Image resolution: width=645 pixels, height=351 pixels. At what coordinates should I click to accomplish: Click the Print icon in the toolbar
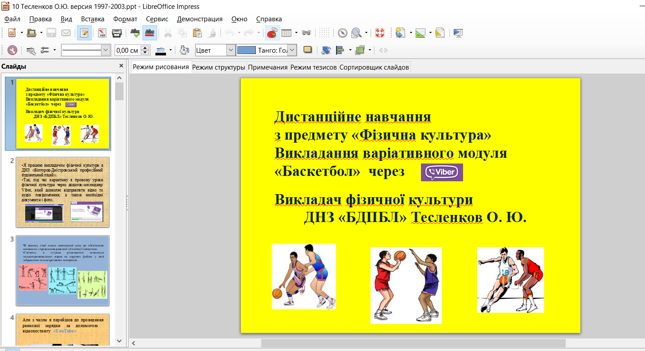click(117, 33)
